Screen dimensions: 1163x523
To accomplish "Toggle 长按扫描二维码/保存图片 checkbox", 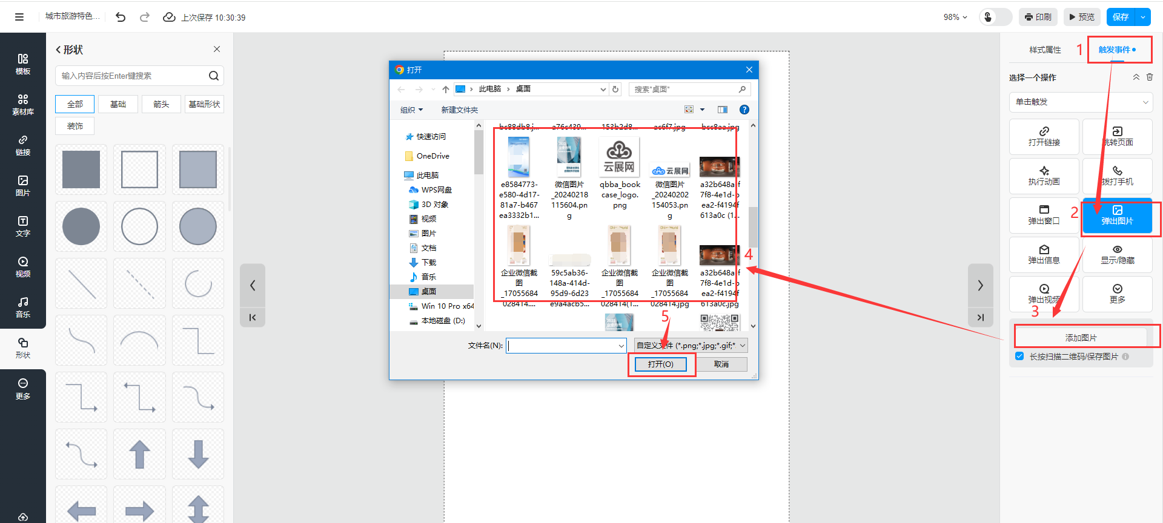I will tap(1019, 357).
